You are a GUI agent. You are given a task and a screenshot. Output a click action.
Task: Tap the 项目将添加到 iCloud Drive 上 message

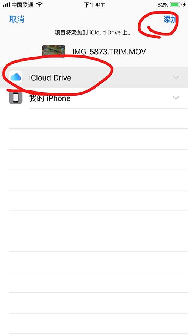[x=92, y=32]
